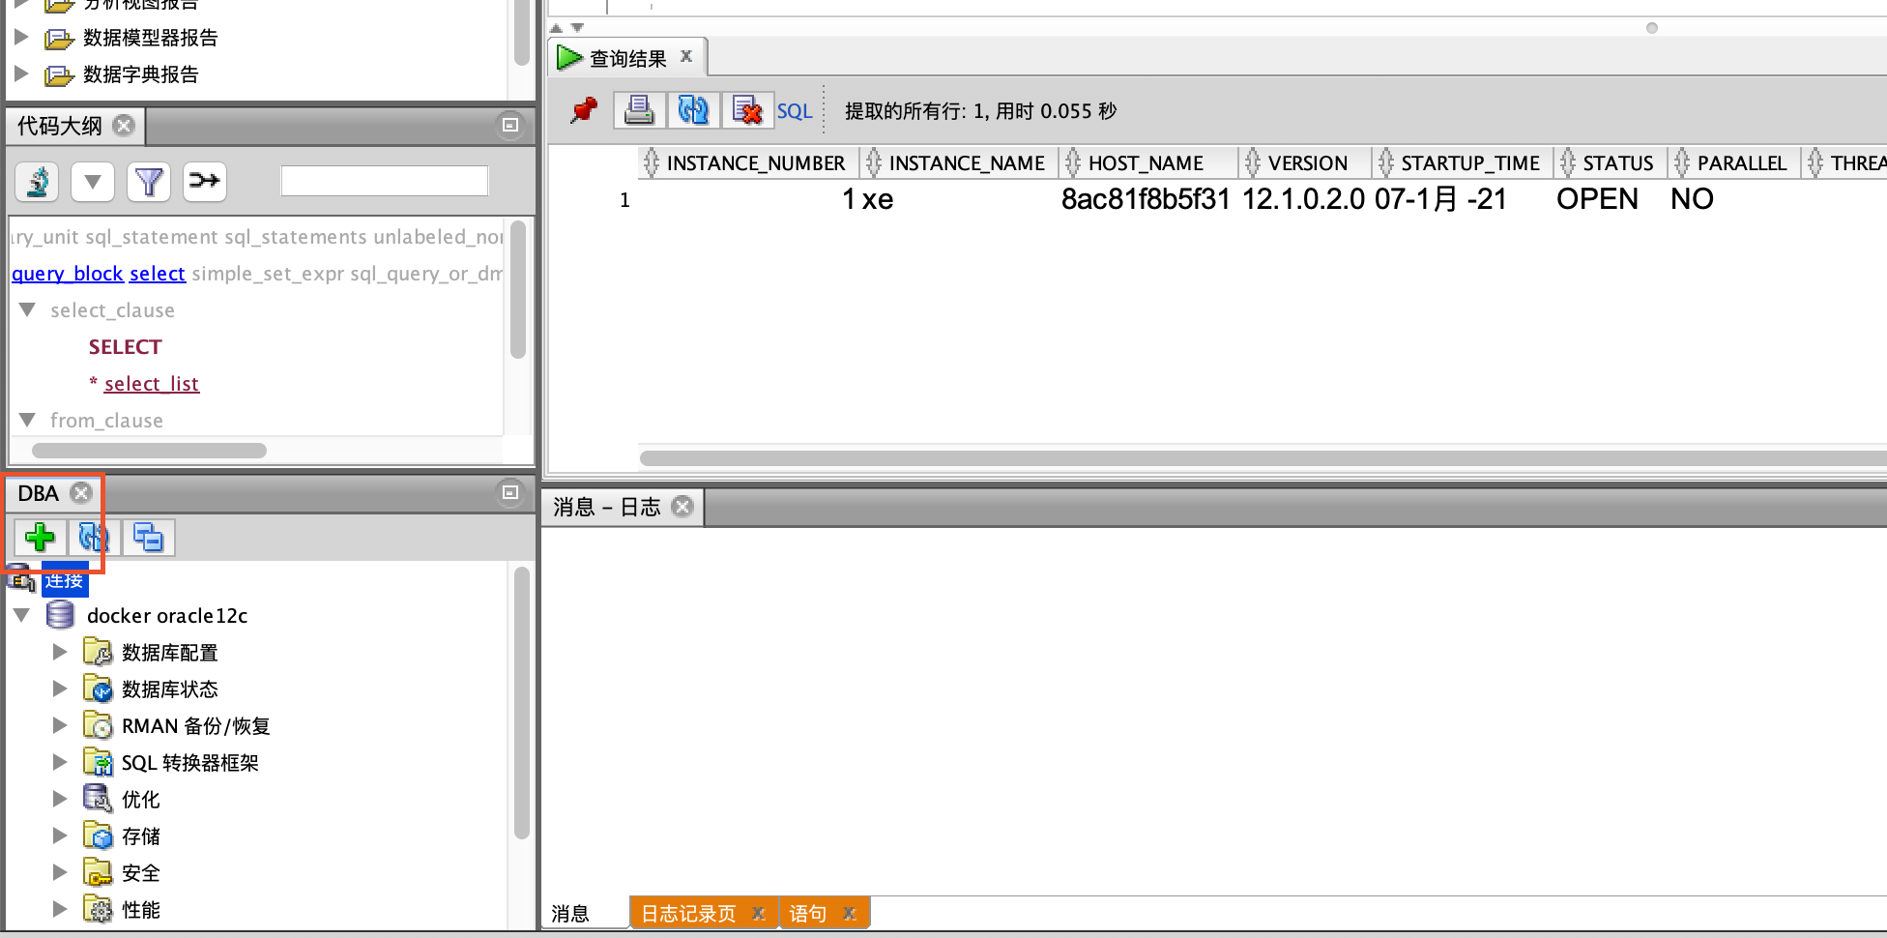The width and height of the screenshot is (1887, 938).
Task: Switch to the 日志记录页 tab
Action: pyautogui.click(x=686, y=912)
